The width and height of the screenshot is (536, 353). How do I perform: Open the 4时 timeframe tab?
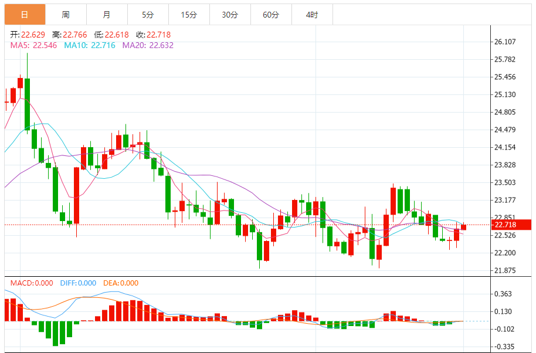click(x=312, y=15)
